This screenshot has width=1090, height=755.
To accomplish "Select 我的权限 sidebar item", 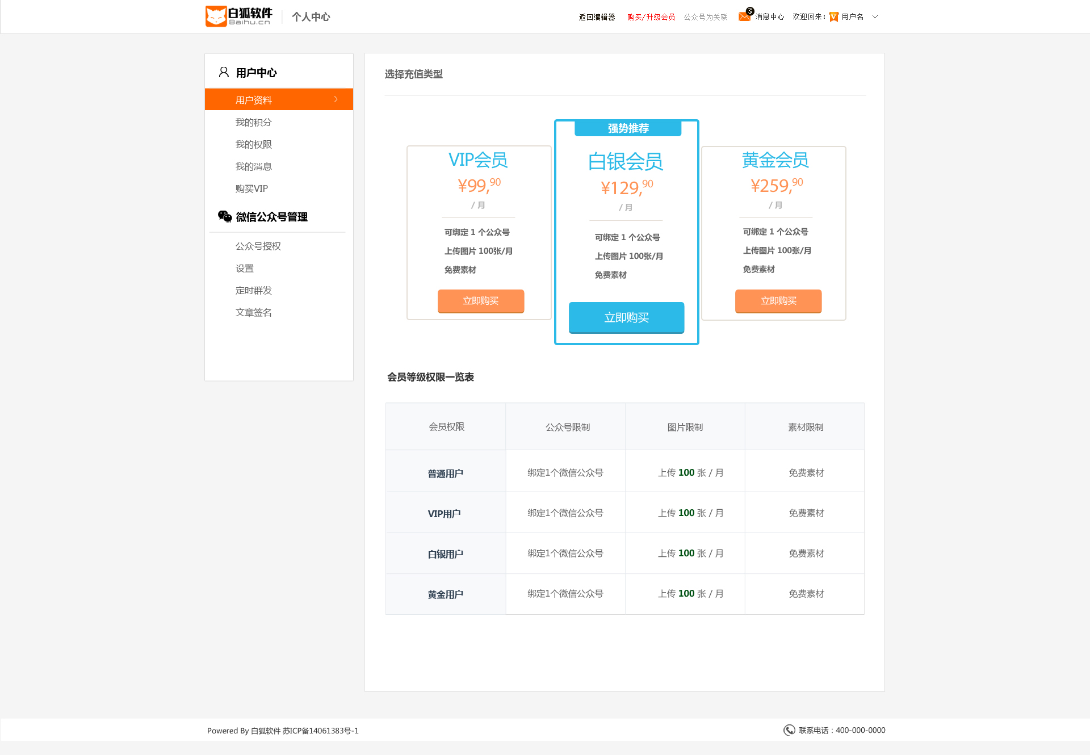I will [x=254, y=144].
